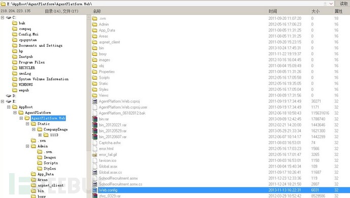This screenshot has height=198, width=350.
Task: Click the address path input field
Action: (164, 4)
